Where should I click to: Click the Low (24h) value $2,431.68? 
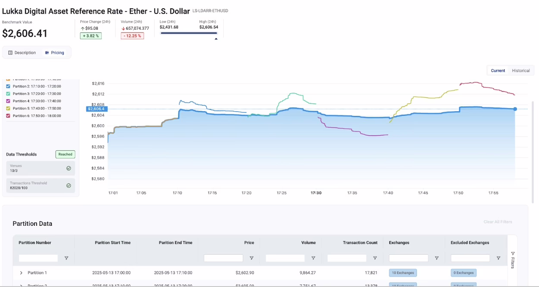(x=169, y=27)
